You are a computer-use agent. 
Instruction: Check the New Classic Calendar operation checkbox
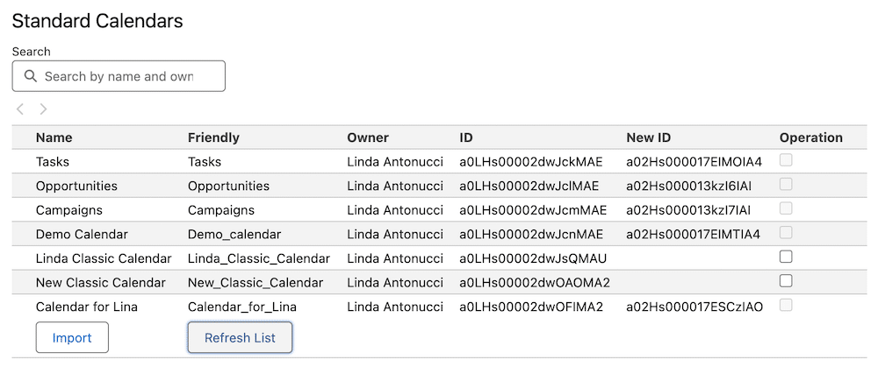pyautogui.click(x=786, y=281)
